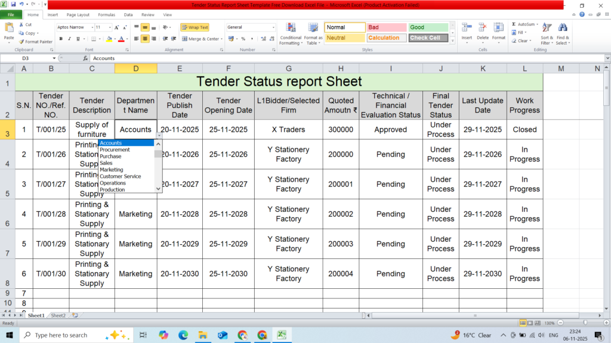The image size is (611, 343).
Task: Click the Save icon in quick access toolbar
Action: (14, 5)
